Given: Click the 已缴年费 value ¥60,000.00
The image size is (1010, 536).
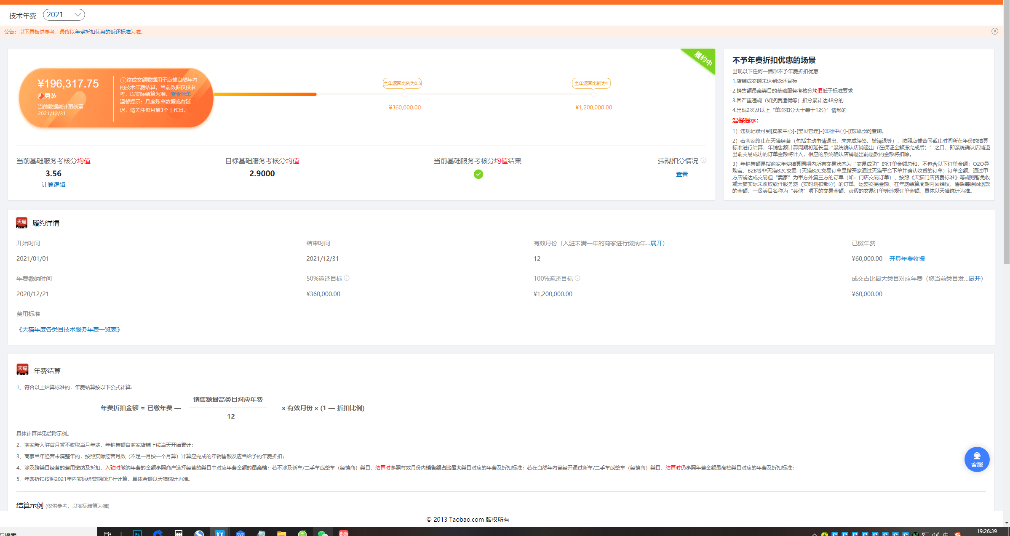Looking at the screenshot, I should click(x=867, y=259).
